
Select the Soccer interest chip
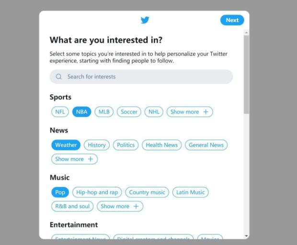click(x=129, y=111)
